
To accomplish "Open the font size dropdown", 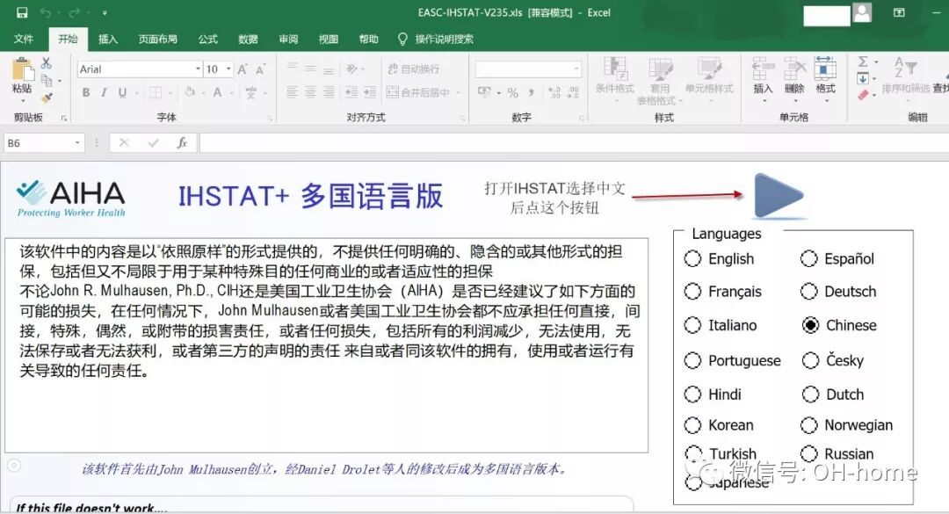I will pos(228,69).
